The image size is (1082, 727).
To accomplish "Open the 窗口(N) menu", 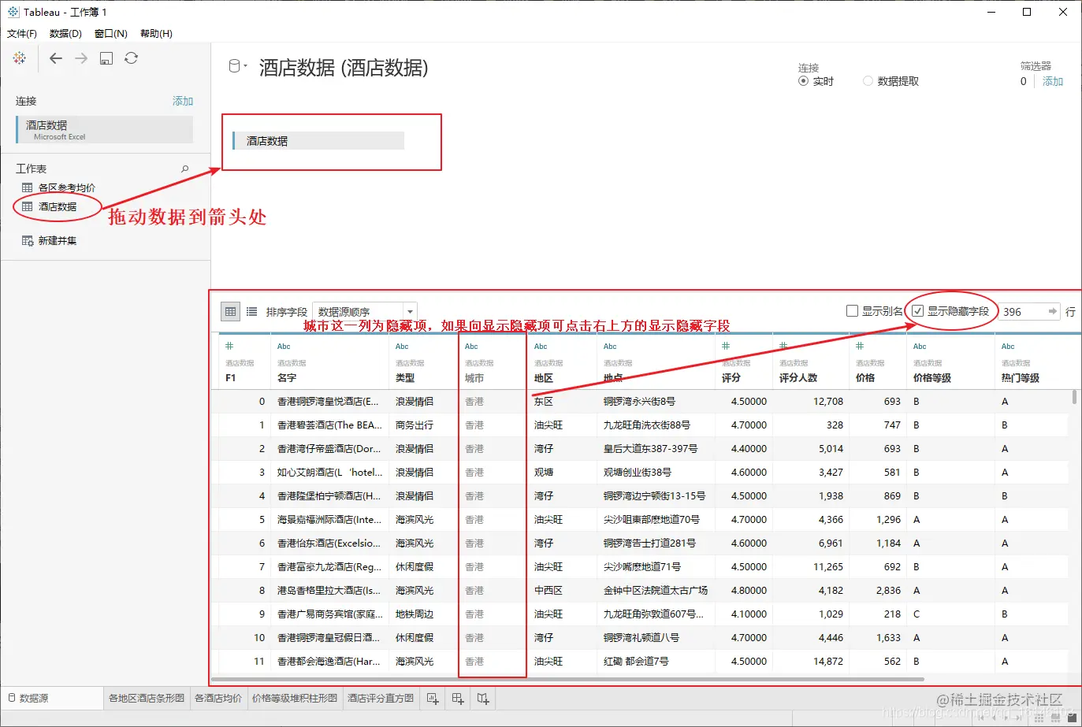I will [x=111, y=33].
